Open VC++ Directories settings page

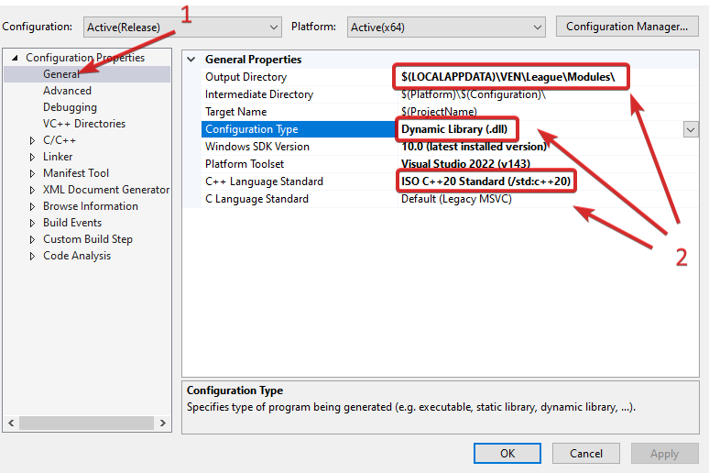pos(84,124)
